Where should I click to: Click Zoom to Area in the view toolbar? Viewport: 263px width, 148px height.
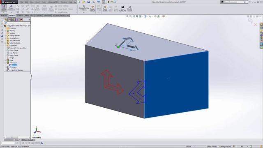[x=131, y=16]
